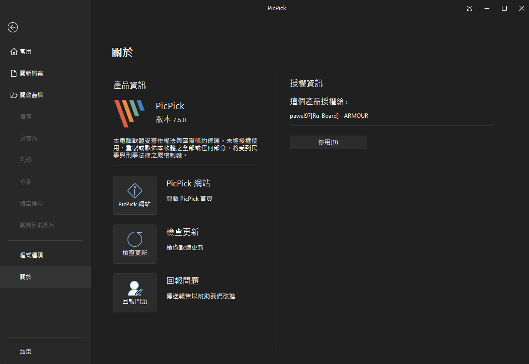The height and width of the screenshot is (364, 529).
Task: Click the 授權資訊 heading
Action: click(306, 83)
